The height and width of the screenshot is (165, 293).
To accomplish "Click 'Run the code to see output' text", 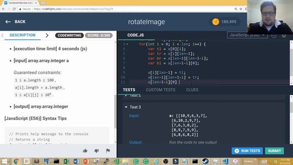I will pyautogui.click(x=193, y=142).
